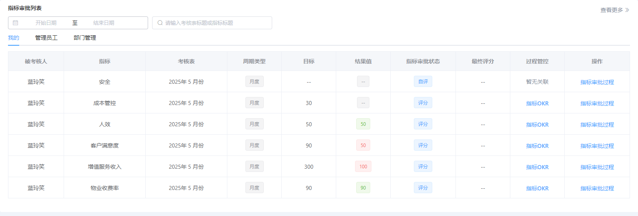
Task: Switch to the 管理员工 tab
Action: tap(46, 38)
